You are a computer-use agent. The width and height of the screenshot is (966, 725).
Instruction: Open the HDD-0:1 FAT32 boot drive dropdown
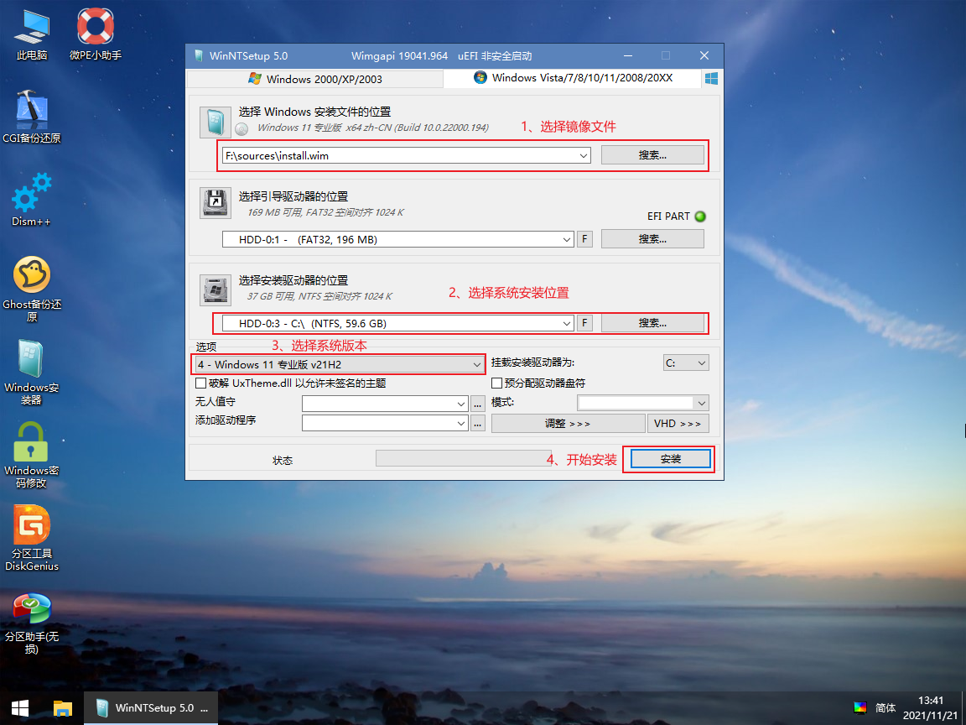point(567,239)
